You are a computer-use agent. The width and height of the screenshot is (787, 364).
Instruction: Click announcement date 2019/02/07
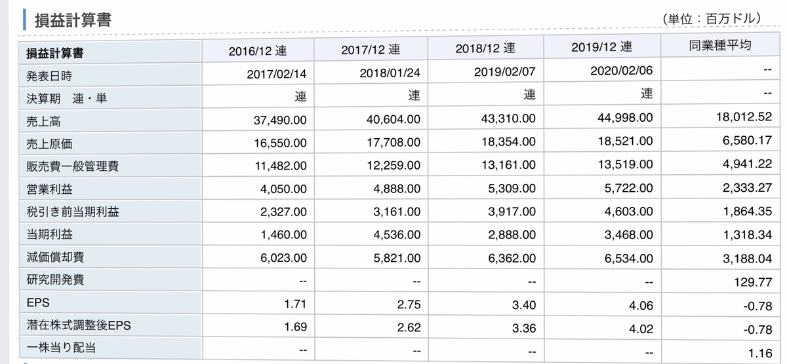click(504, 72)
